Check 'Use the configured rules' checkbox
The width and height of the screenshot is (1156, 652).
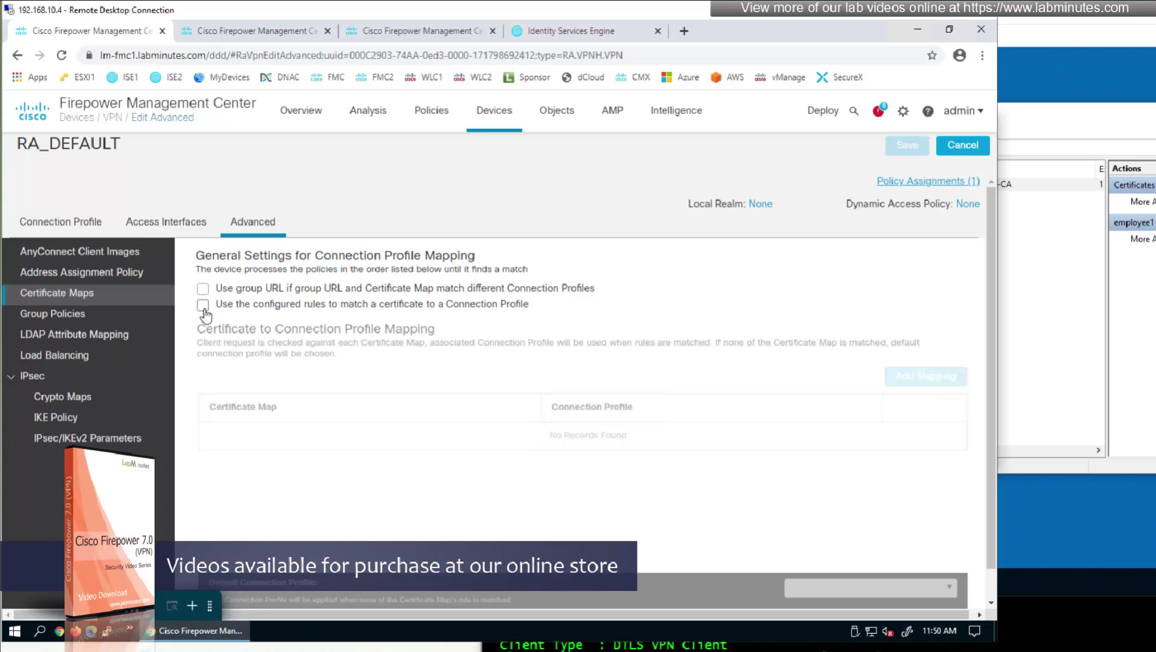coord(203,304)
